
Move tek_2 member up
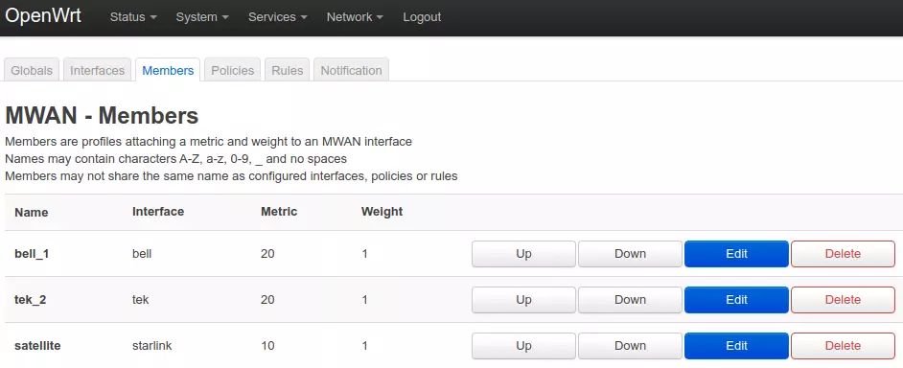(523, 300)
